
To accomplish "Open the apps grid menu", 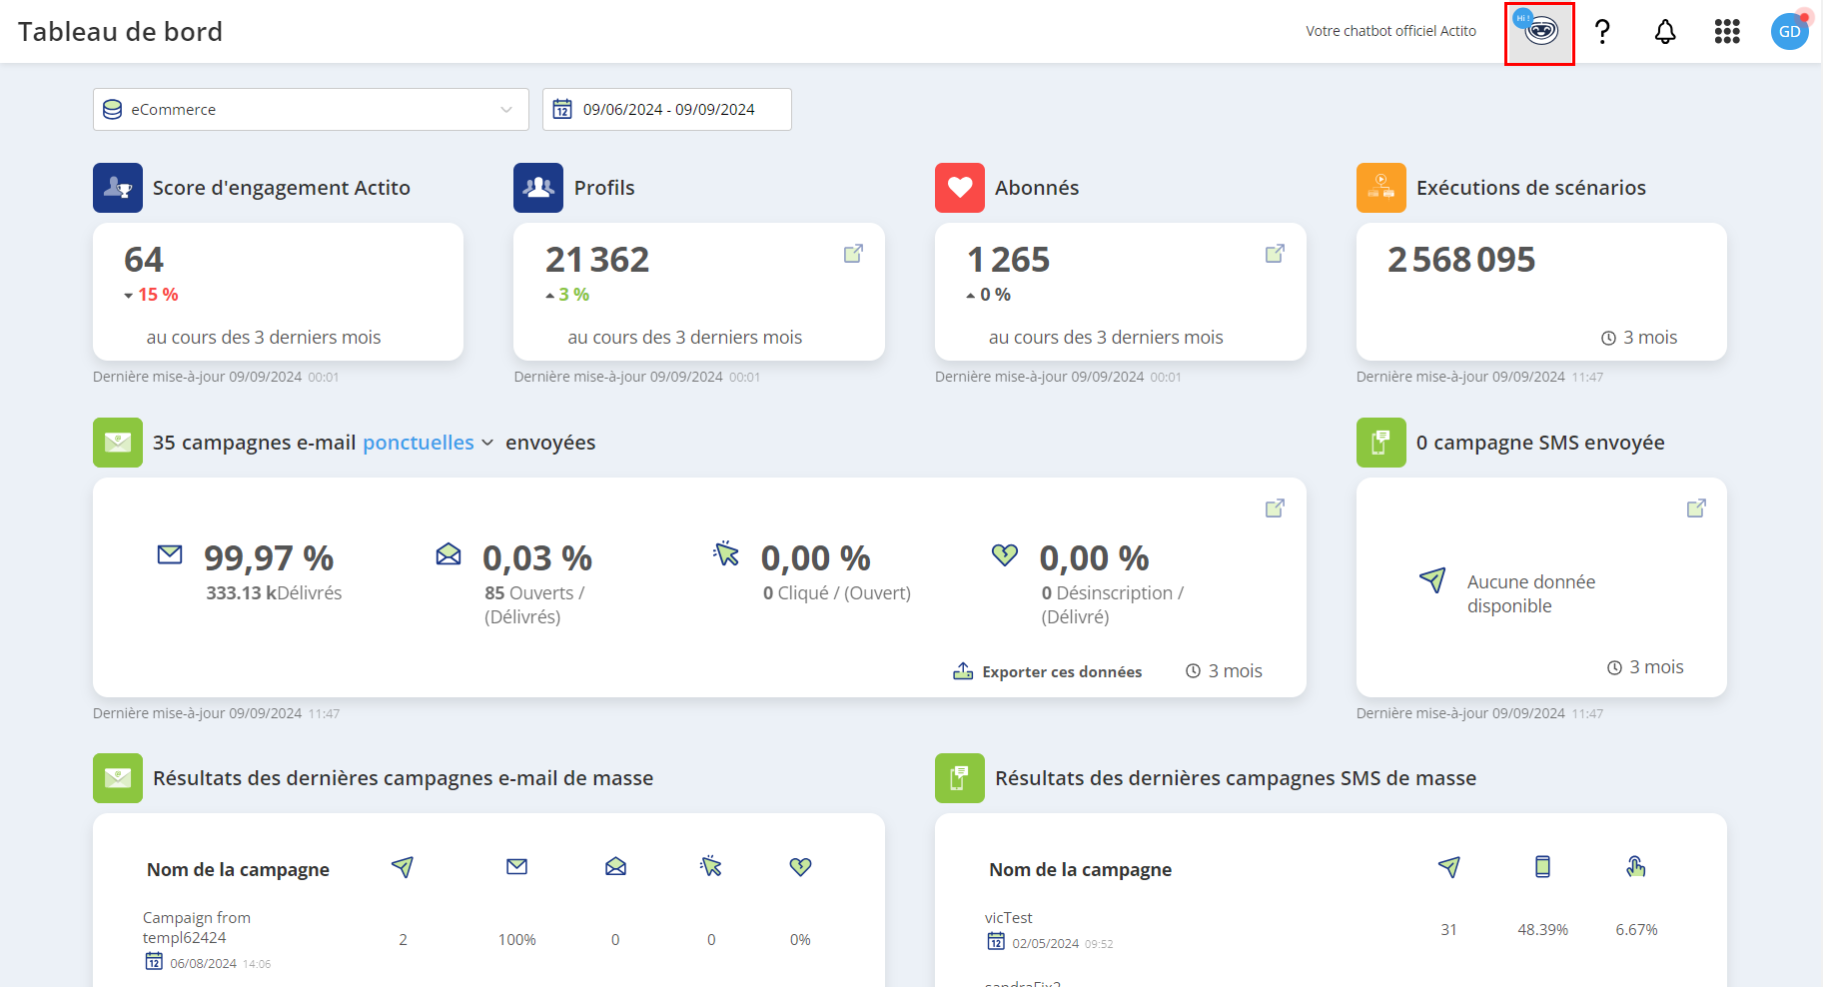I will [1727, 32].
